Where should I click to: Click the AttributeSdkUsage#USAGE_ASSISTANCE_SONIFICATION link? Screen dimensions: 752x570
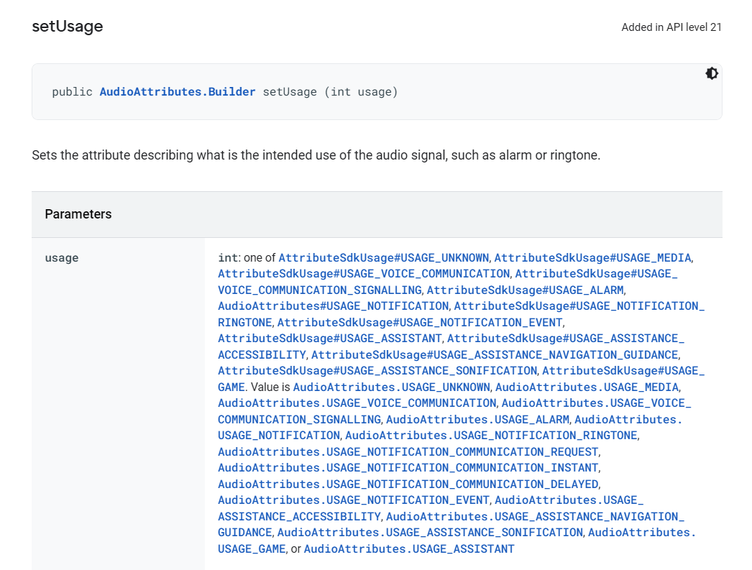coord(377,371)
